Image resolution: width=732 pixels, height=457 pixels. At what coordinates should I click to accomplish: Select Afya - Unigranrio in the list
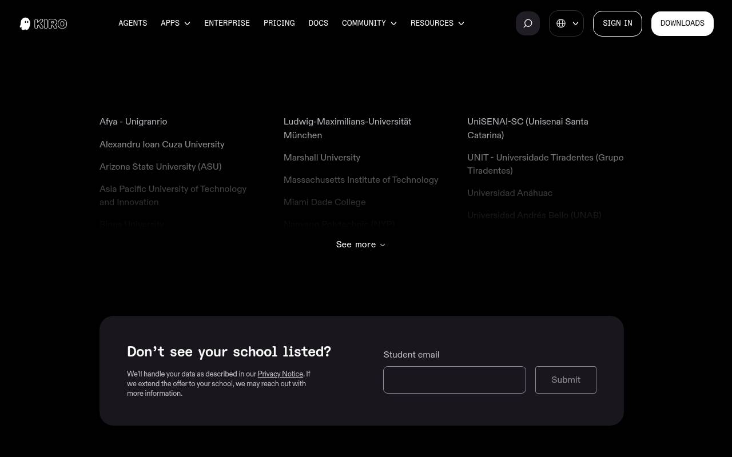click(133, 122)
